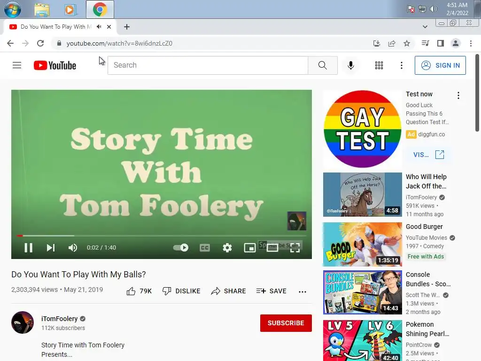Image resolution: width=481 pixels, height=361 pixels.
Task: Start voice search with microphone icon
Action: coord(350,65)
